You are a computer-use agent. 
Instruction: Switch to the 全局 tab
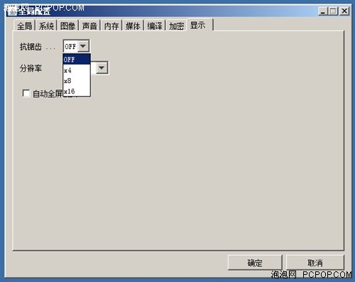coord(25,26)
